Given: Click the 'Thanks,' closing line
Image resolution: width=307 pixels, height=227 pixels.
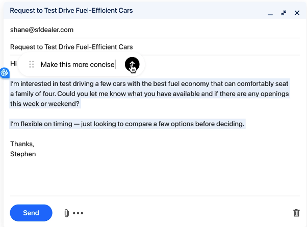Looking at the screenshot, I should pos(22,144).
